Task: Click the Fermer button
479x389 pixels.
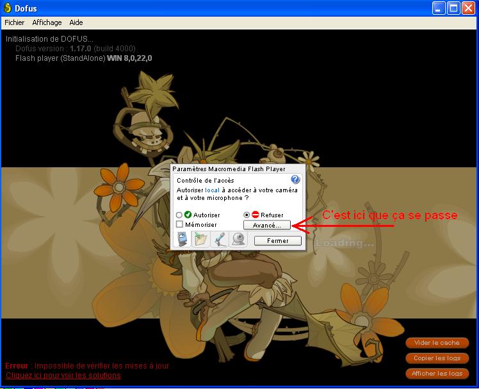Action: 278,241
